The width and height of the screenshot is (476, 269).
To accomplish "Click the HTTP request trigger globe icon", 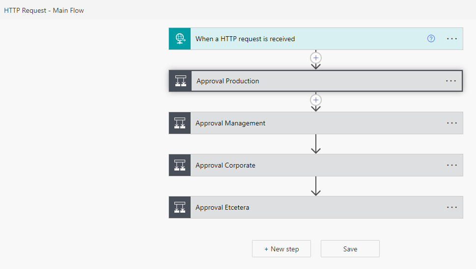I will pyautogui.click(x=180, y=39).
